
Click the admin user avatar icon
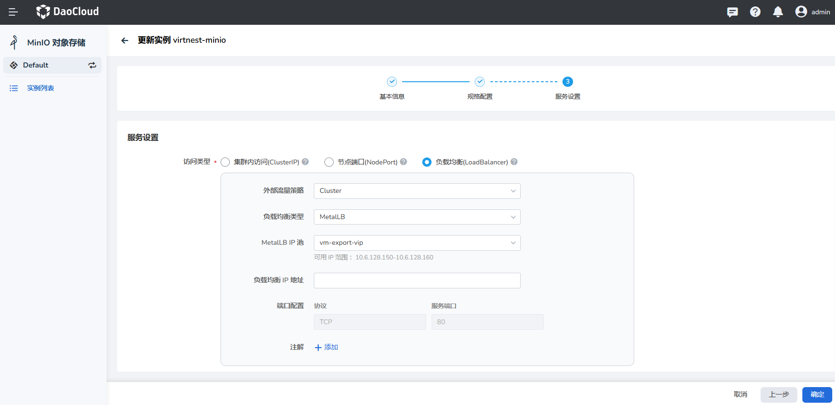click(x=801, y=12)
